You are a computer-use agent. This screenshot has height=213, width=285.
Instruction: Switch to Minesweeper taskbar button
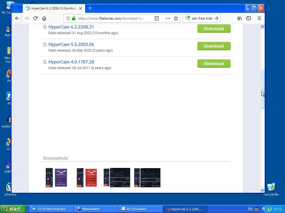96,209
